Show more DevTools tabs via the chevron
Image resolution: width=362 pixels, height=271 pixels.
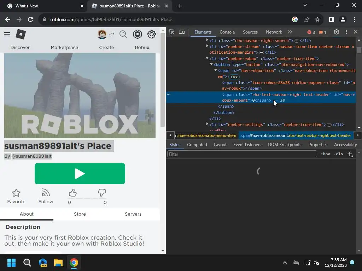pos(290,32)
